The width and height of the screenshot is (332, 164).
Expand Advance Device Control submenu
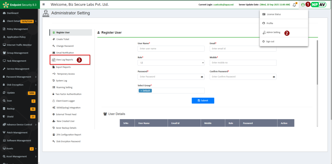pyautogui.click(x=19, y=124)
